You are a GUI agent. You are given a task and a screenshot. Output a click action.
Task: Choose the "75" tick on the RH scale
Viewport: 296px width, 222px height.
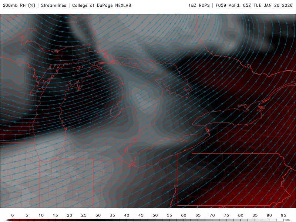(x=226, y=215)
